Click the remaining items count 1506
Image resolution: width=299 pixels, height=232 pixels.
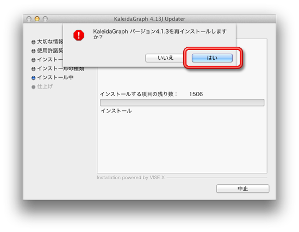coord(196,94)
